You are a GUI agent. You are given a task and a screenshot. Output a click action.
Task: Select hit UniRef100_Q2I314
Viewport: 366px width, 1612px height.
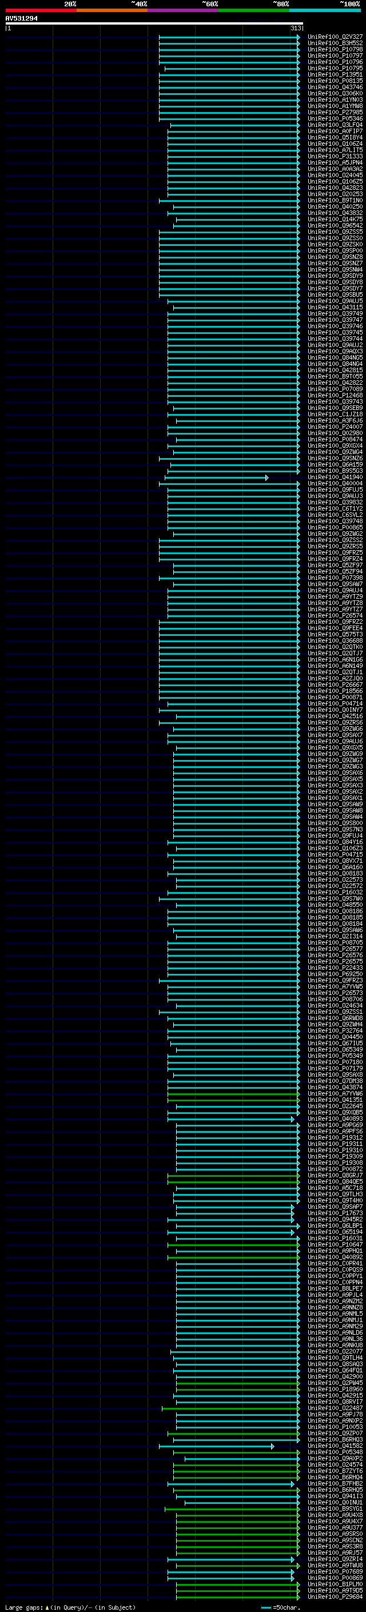pyautogui.click(x=335, y=936)
